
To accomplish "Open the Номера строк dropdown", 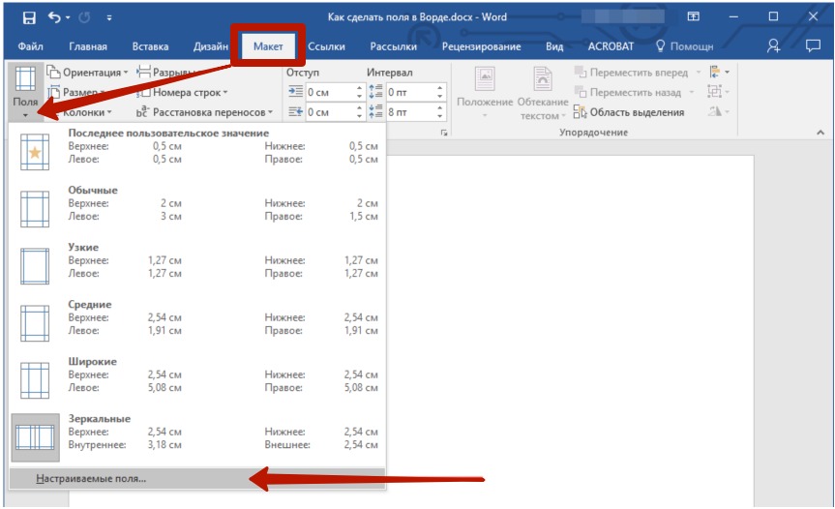I will pos(182,93).
